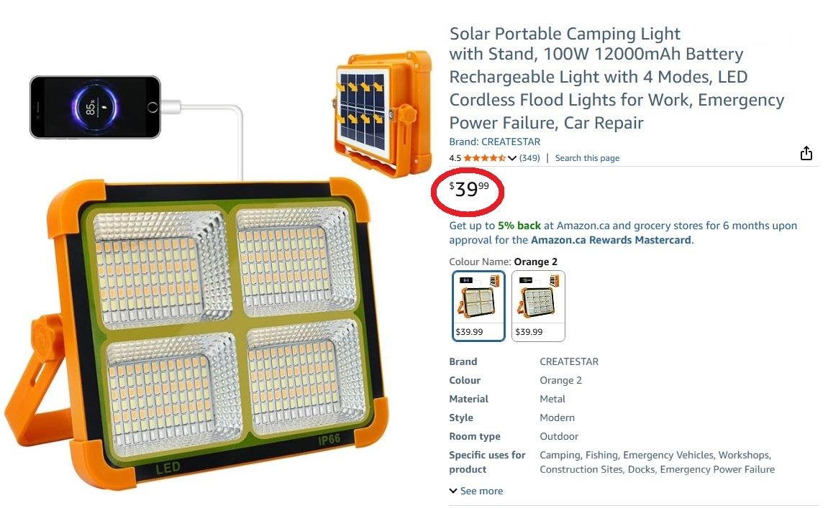Click the $39.99 price
The height and width of the screenshot is (508, 828).
(x=468, y=190)
